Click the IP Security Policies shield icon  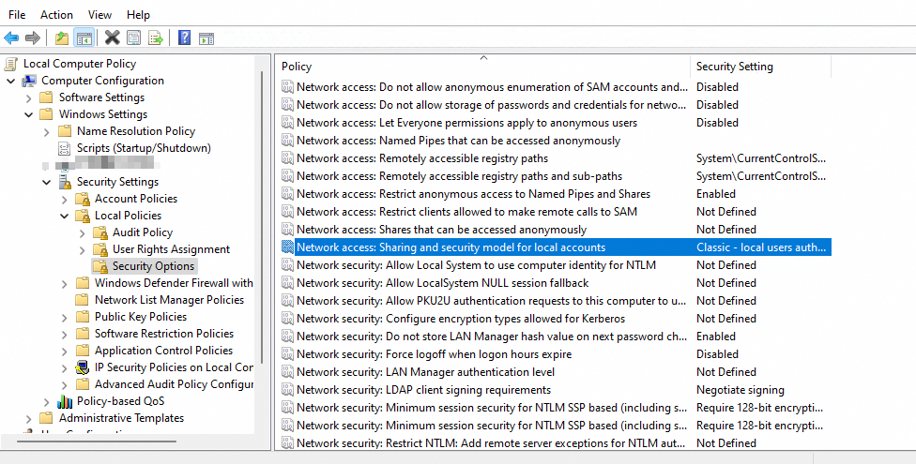pyautogui.click(x=83, y=367)
